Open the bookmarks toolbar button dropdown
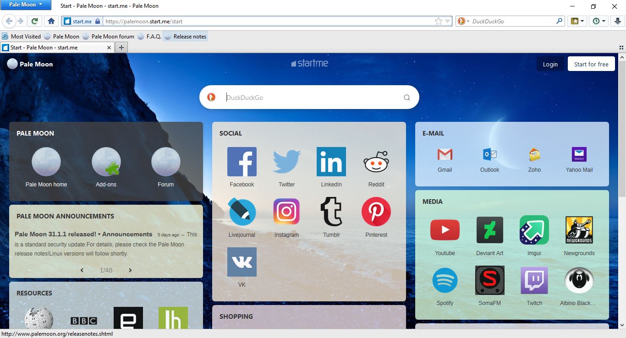Viewport: 626px width, 338px height. point(577,21)
